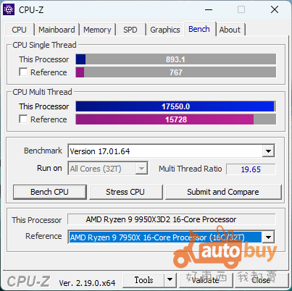Switch to the Mainboard tab
Image resolution: width=292 pixels, height=291 pixels.
[57, 30]
